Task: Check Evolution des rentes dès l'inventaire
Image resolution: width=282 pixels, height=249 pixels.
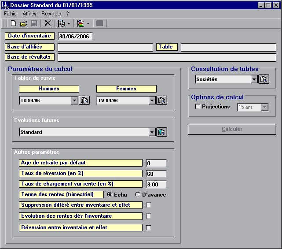Action: pyautogui.click(x=148, y=216)
